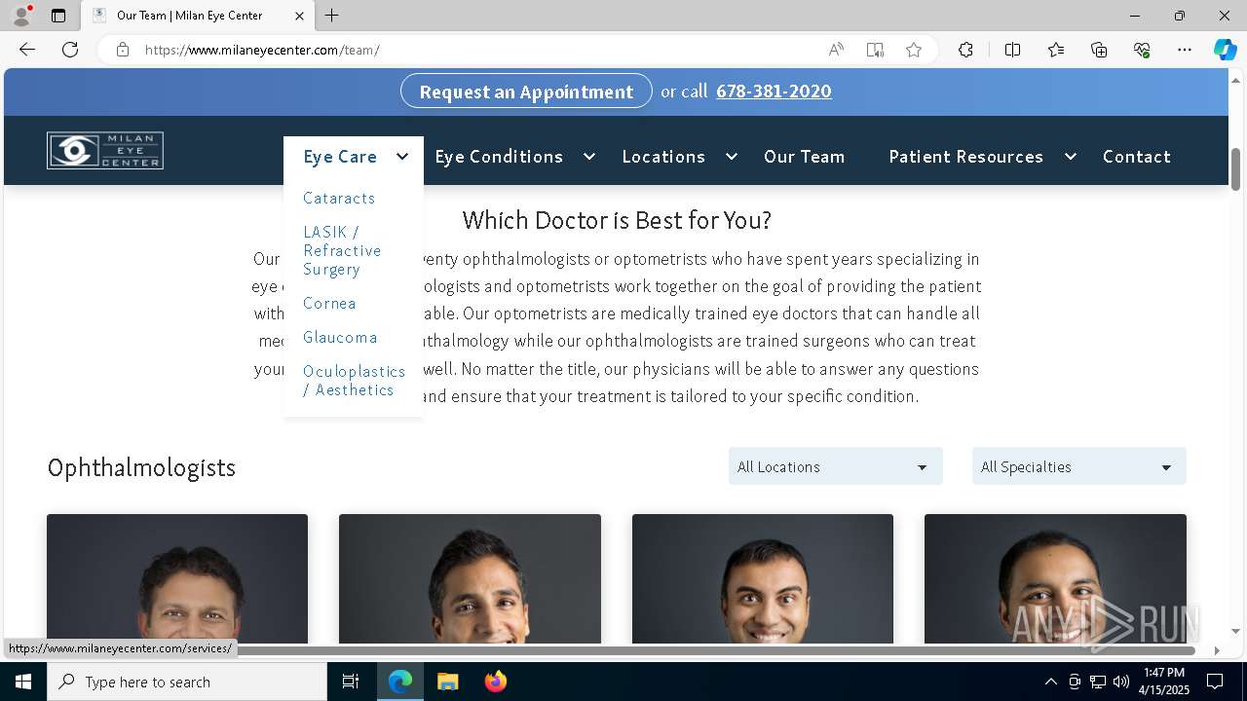The image size is (1247, 701).
Task: Expand the Eye Conditions chevron
Action: [589, 156]
